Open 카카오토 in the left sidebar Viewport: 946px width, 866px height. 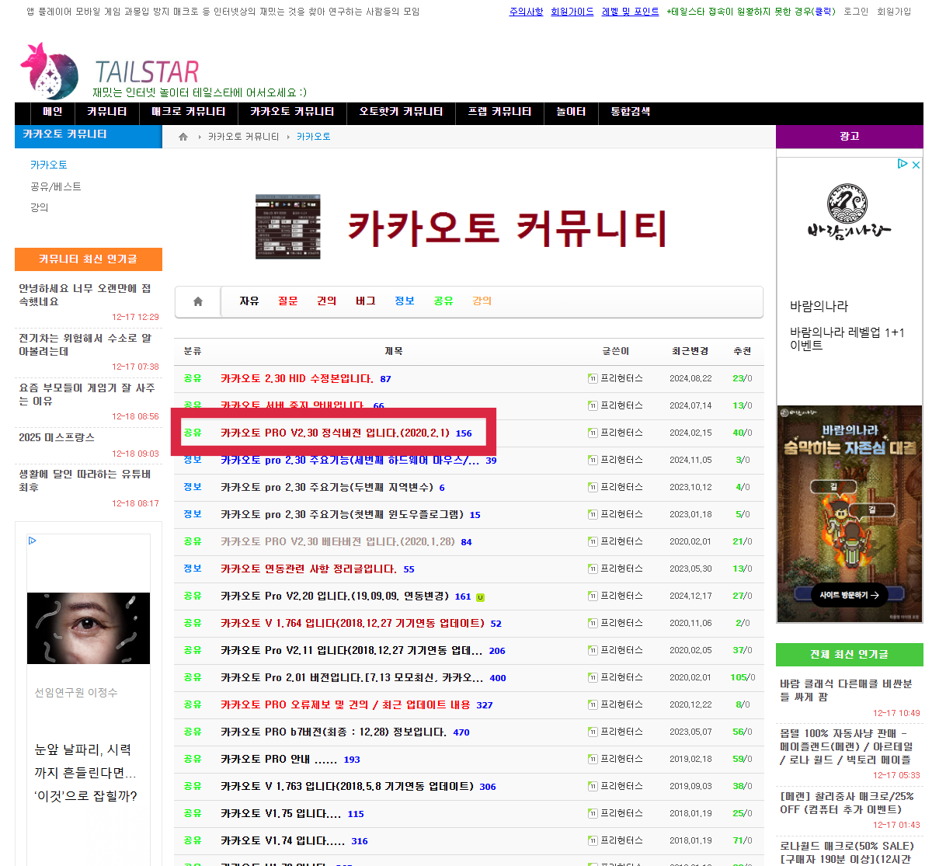click(x=49, y=165)
